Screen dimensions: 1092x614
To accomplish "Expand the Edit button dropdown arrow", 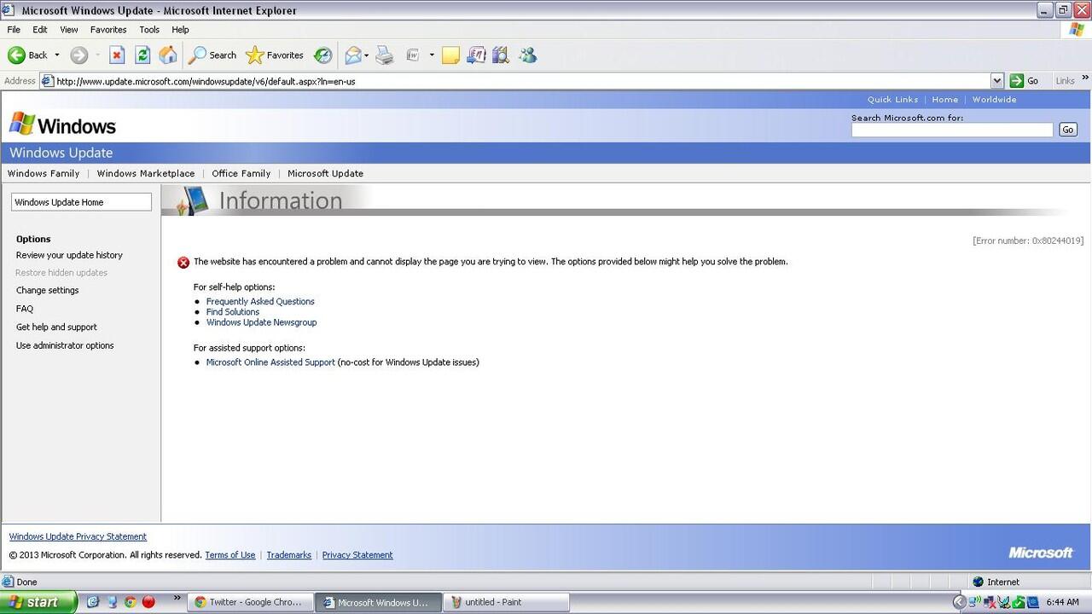I will tap(432, 55).
